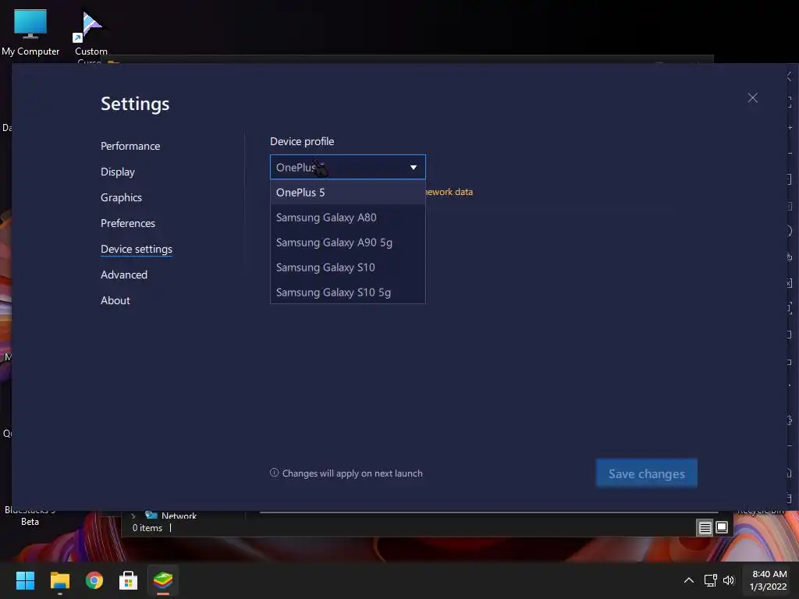Select the My Computer desktop icon
799x599 pixels.
pyautogui.click(x=30, y=32)
